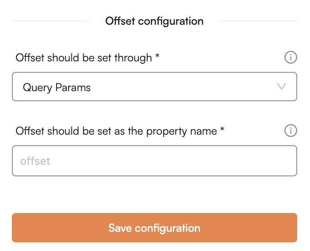The image size is (310, 251).
Task: Click divider line right of Offset configuration heading
Action: click(257, 21)
